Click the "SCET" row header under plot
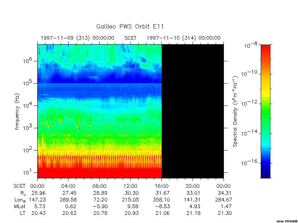 click(x=19, y=186)
